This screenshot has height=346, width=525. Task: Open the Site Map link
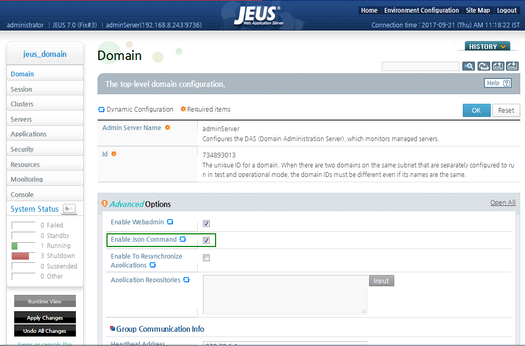pos(478,11)
